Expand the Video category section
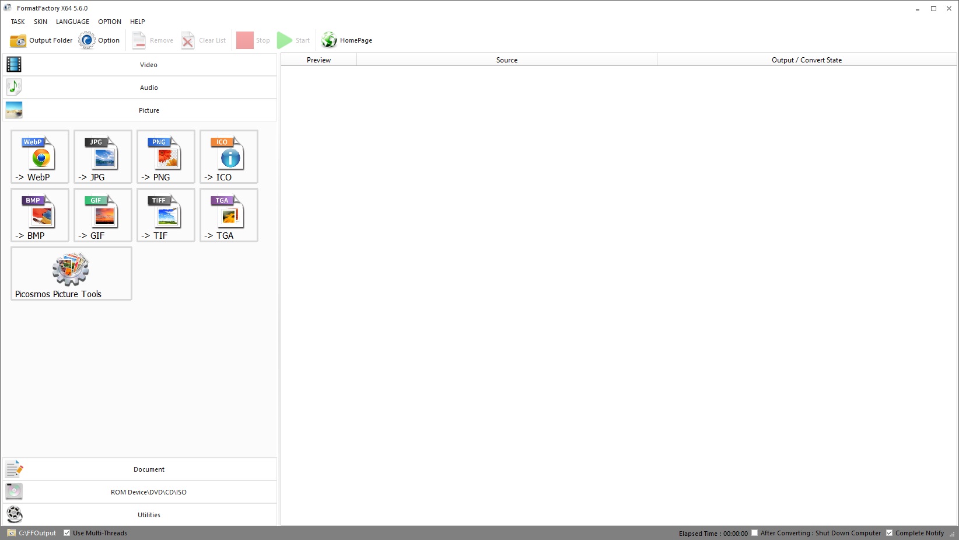This screenshot has width=959, height=540. coord(139,64)
